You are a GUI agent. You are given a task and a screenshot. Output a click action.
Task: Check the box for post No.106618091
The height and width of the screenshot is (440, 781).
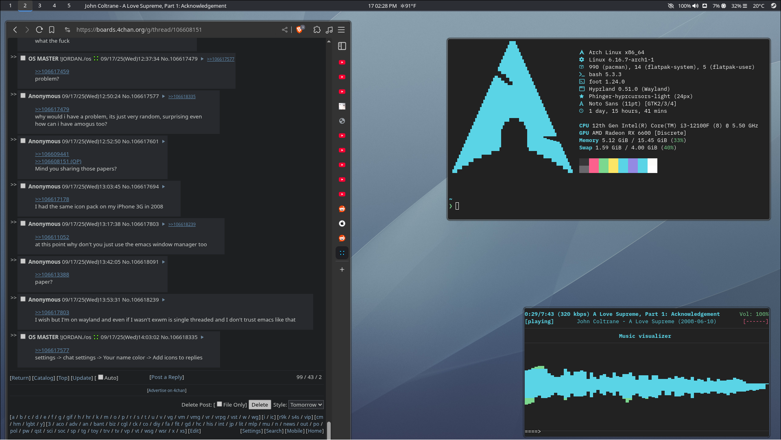[x=23, y=261]
